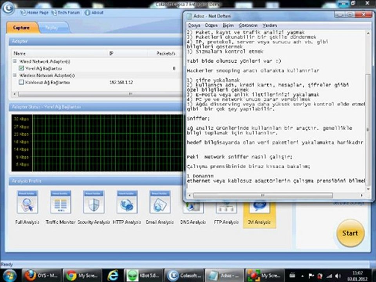
Task: Open the Dosya menu in Notepad
Action: [x=194, y=25]
